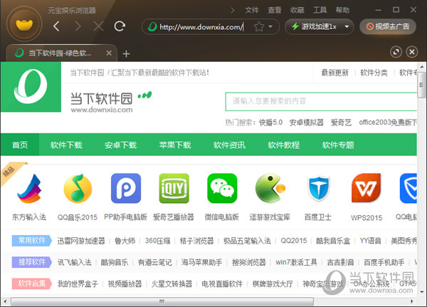
Task: Close the 当下软件园 tab
Action: click(109, 53)
